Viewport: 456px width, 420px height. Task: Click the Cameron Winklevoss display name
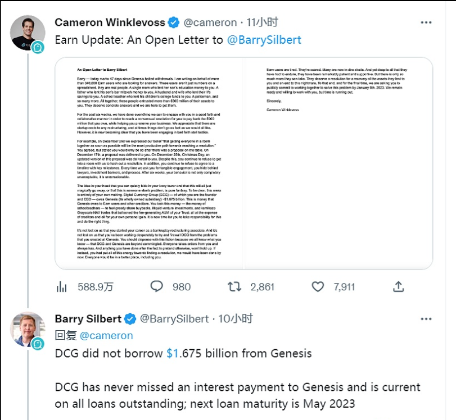[110, 23]
